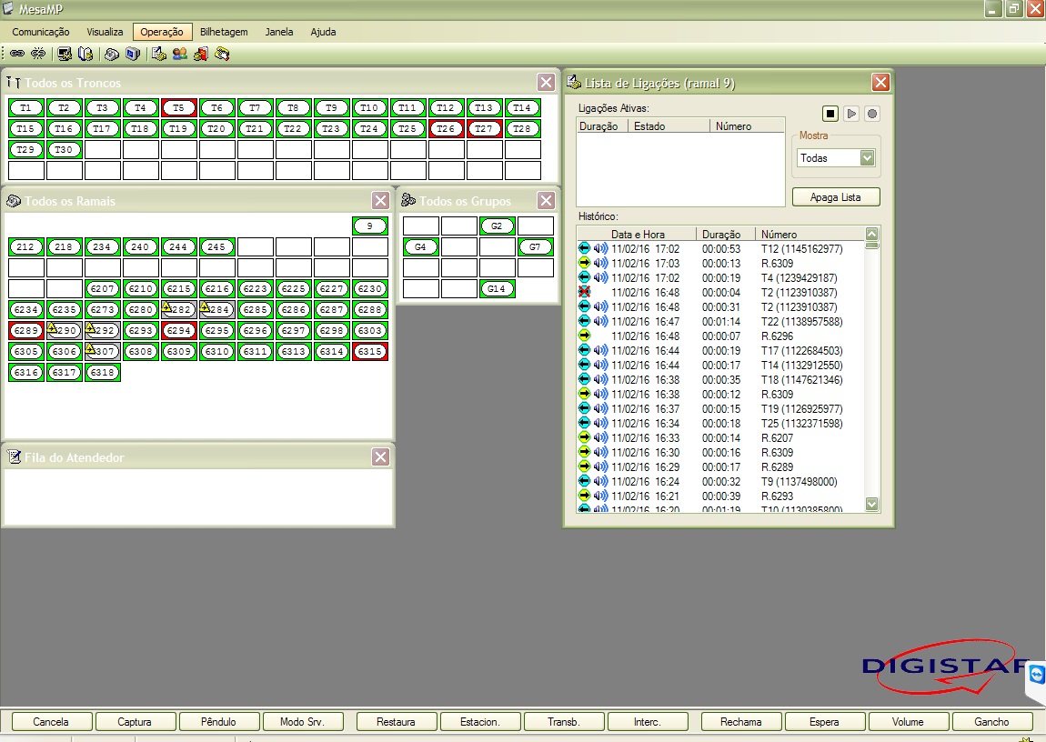Select trunk T26 in Todos os Troncos
The height and width of the screenshot is (742, 1046).
coord(446,129)
